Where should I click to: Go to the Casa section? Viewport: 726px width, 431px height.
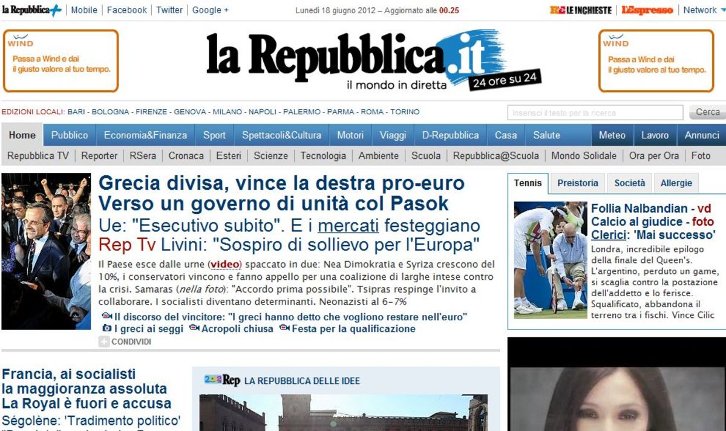[x=506, y=135]
